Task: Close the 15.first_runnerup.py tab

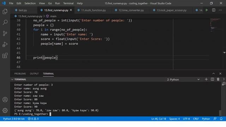Action: 71,10
